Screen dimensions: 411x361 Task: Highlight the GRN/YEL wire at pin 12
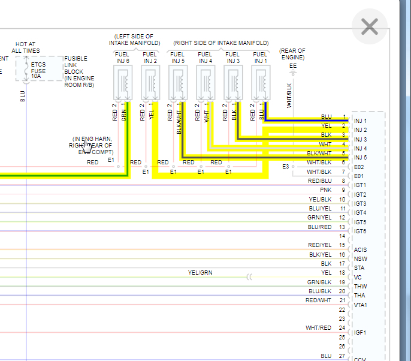click(174, 222)
